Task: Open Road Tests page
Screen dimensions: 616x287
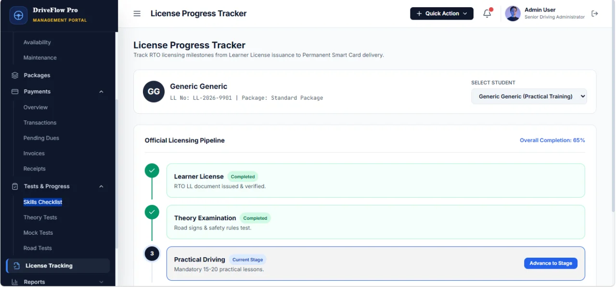Action: 38,248
